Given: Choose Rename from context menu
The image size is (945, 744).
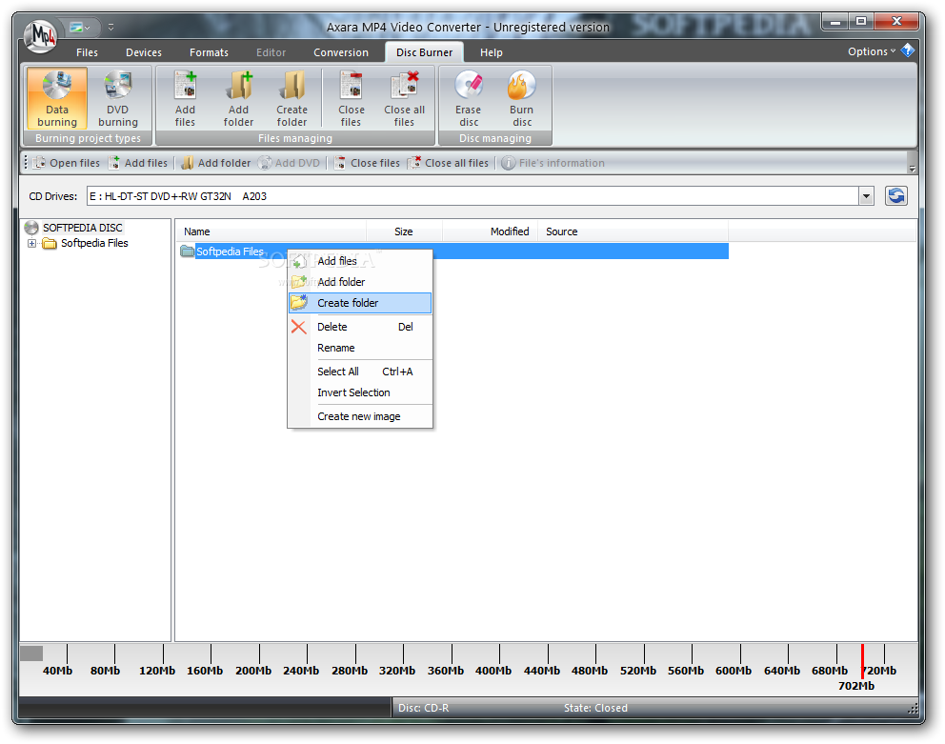Looking at the screenshot, I should click(360, 348).
